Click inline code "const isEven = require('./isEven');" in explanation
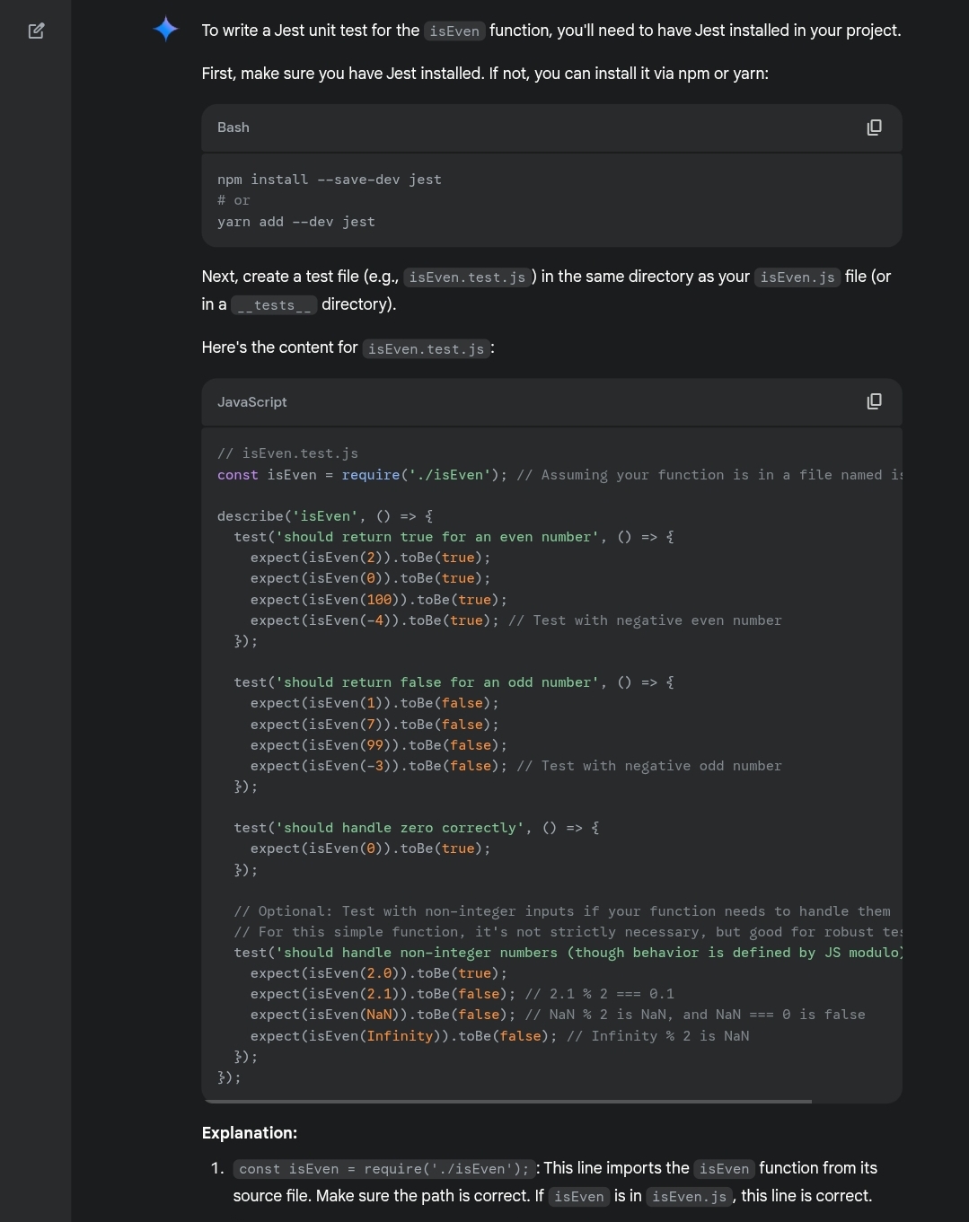969x1222 pixels. 384,1169
